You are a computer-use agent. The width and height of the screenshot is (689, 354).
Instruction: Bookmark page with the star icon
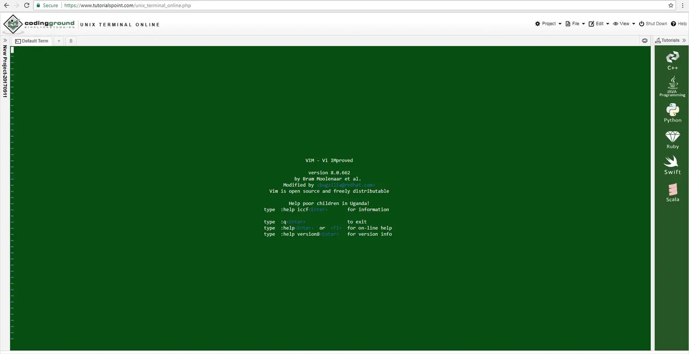tap(671, 5)
